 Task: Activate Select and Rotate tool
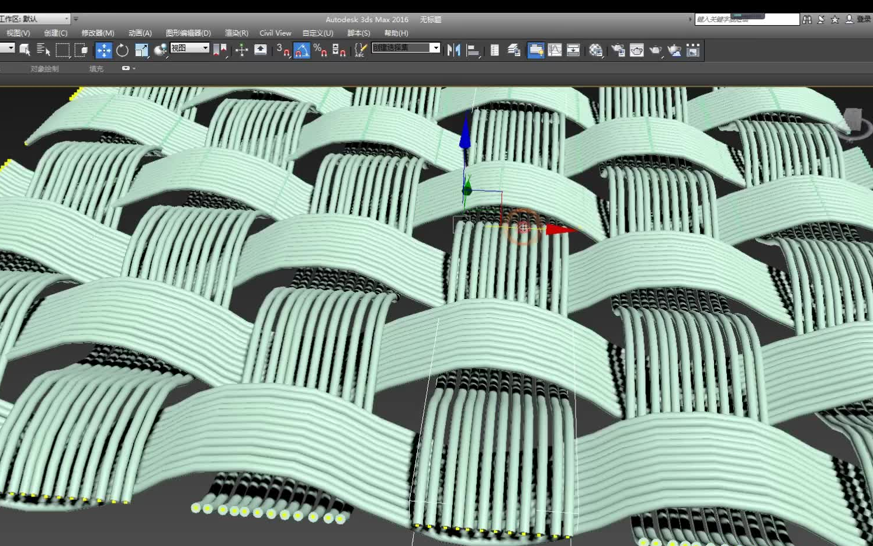122,50
